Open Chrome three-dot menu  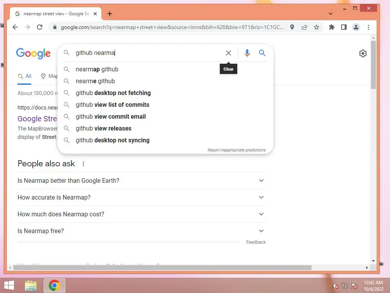pos(368,27)
